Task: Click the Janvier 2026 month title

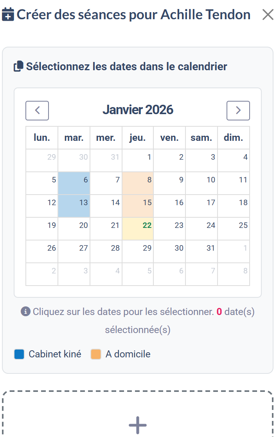Action: pos(138,110)
